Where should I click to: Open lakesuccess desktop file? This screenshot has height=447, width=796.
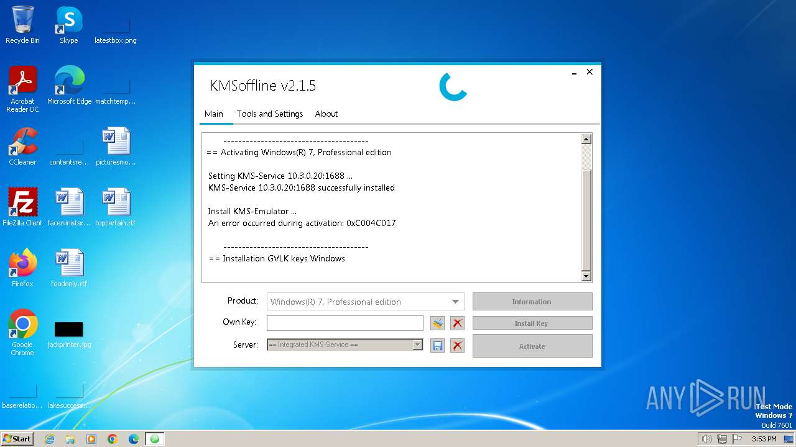pyautogui.click(x=69, y=396)
